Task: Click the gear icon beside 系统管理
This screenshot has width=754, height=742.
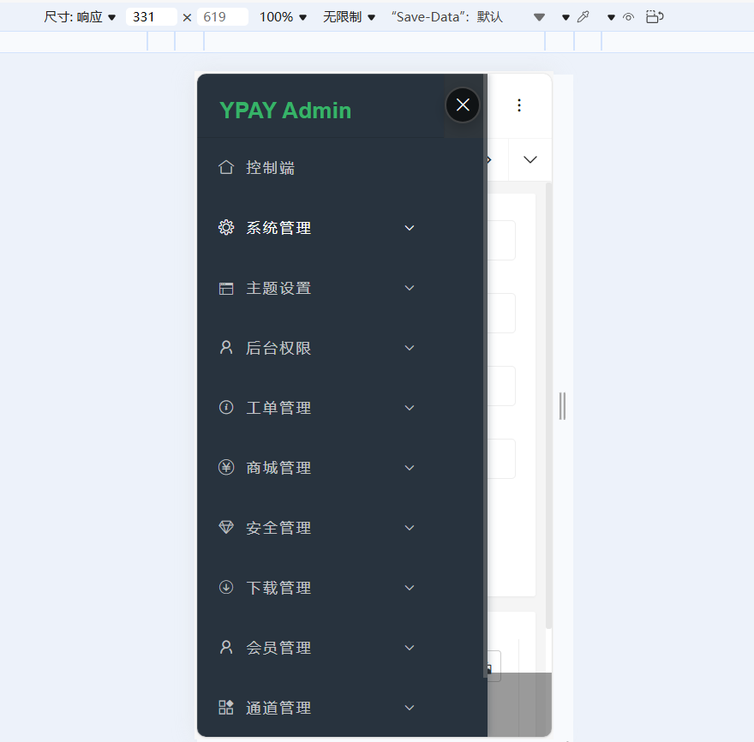Action: [225, 227]
